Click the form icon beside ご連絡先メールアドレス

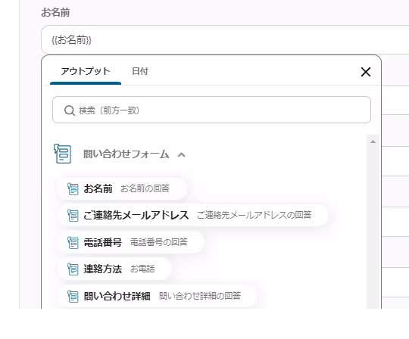click(x=73, y=216)
